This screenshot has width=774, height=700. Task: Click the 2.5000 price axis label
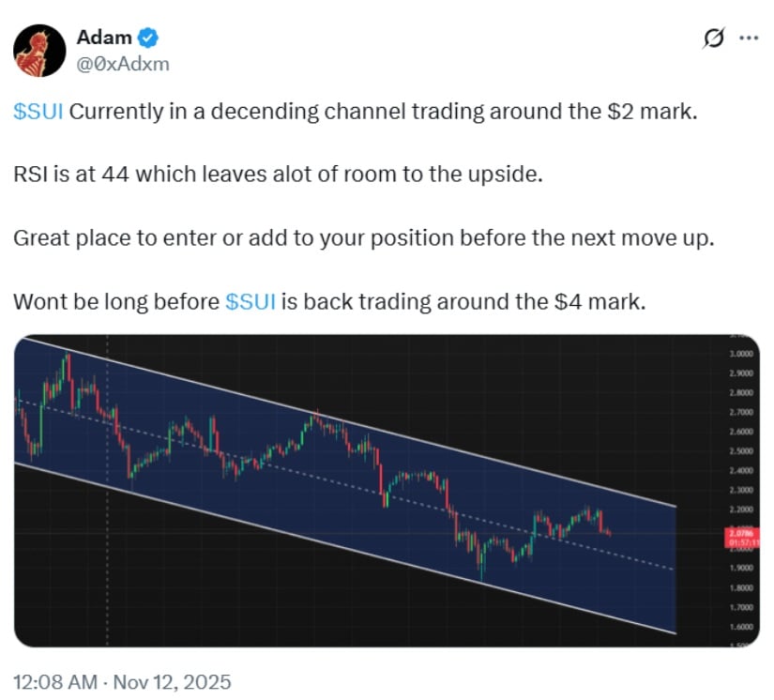pyautogui.click(x=740, y=451)
